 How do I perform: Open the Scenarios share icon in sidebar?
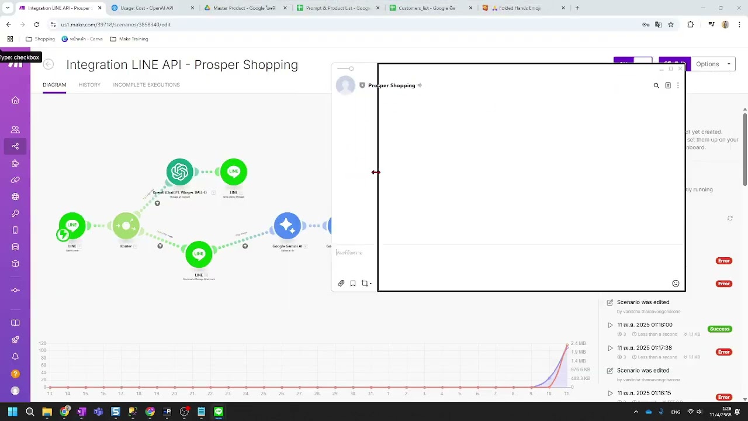(15, 146)
